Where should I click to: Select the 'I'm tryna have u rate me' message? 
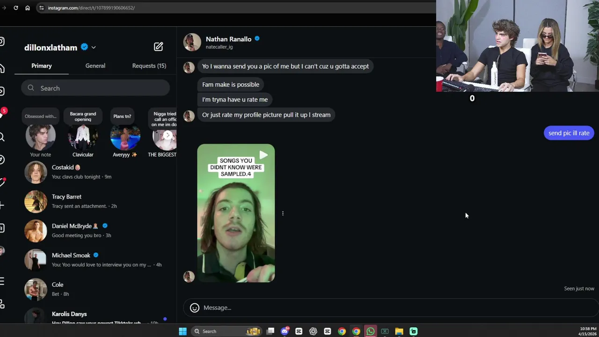(x=235, y=99)
